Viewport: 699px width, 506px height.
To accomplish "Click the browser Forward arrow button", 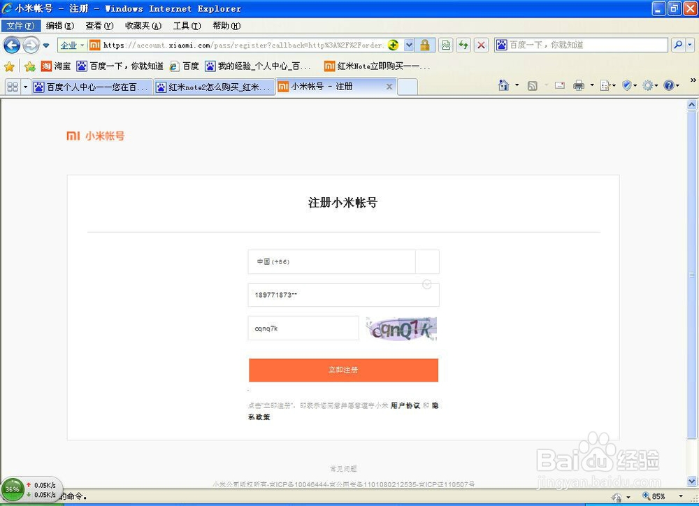I will (31, 45).
